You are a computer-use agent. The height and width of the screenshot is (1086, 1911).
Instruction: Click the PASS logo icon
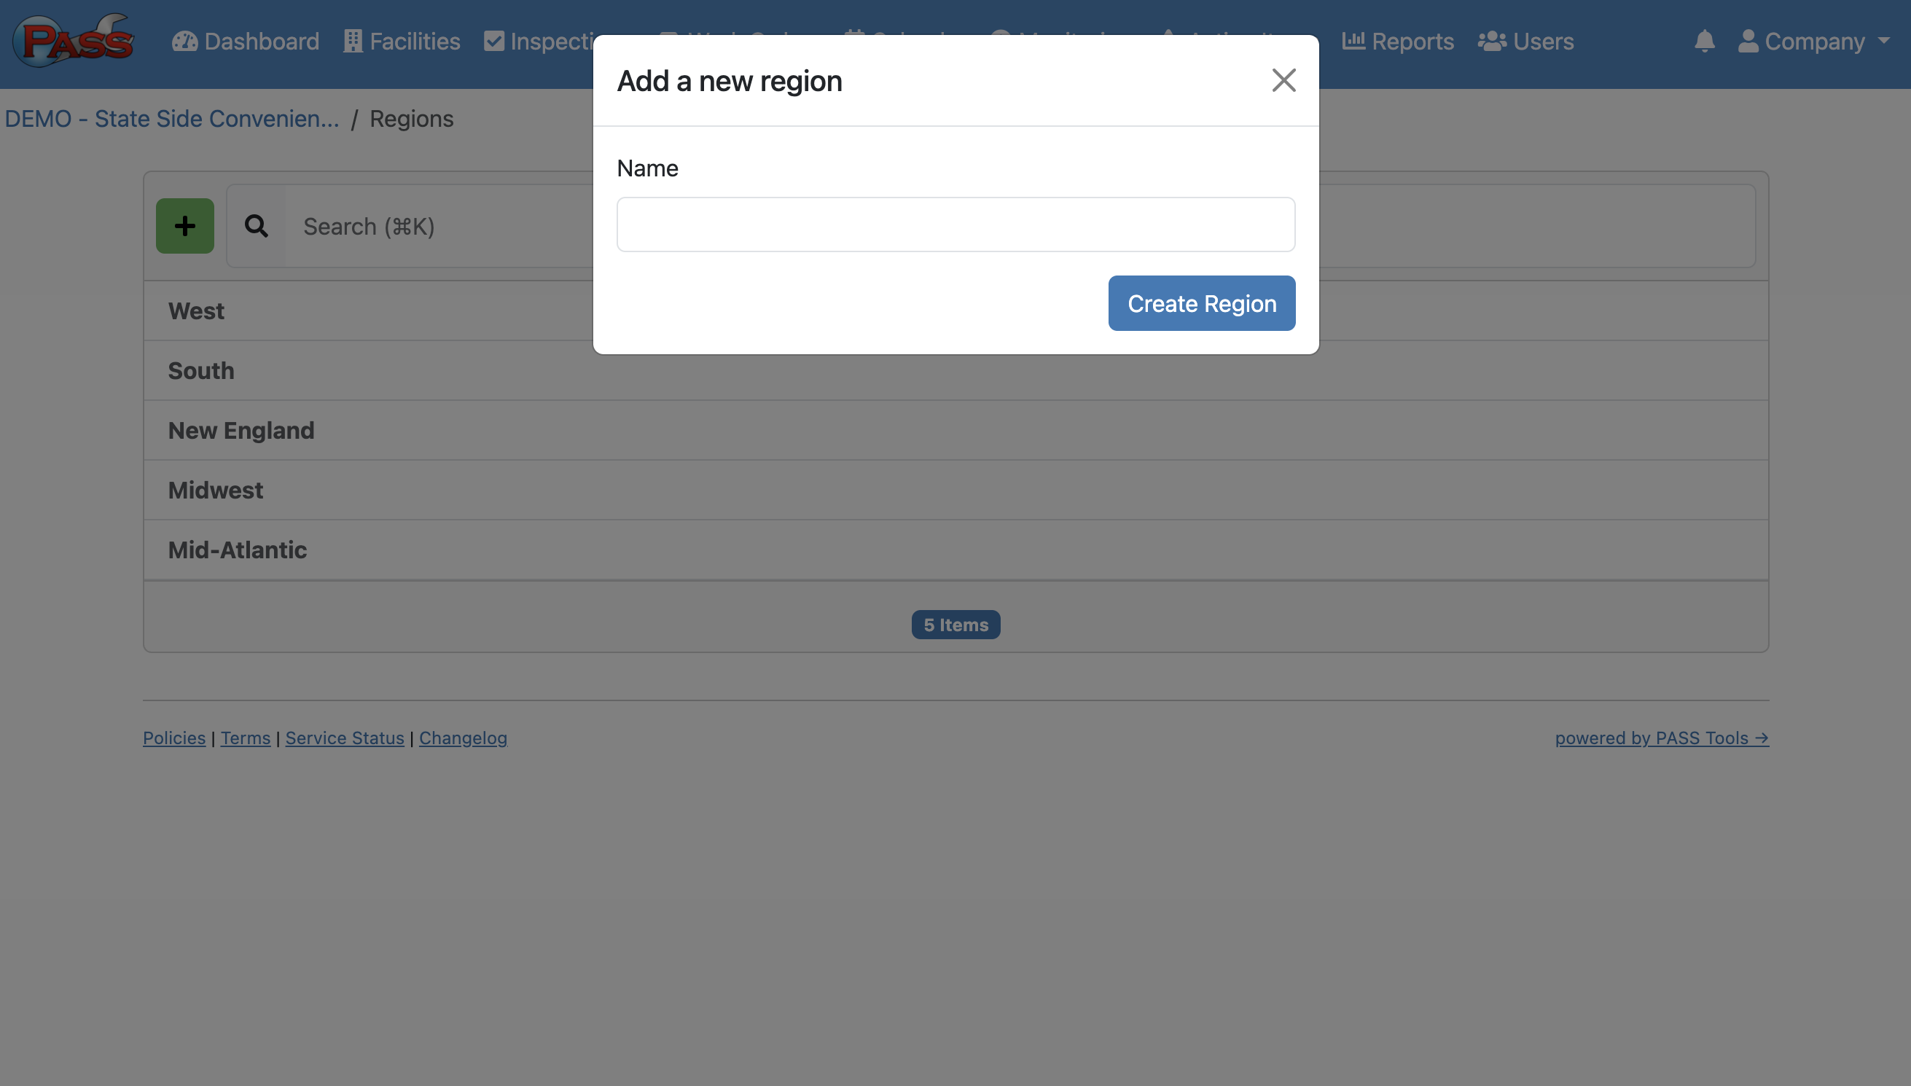coord(73,40)
